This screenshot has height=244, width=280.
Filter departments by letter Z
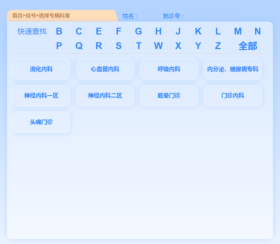[218, 46]
